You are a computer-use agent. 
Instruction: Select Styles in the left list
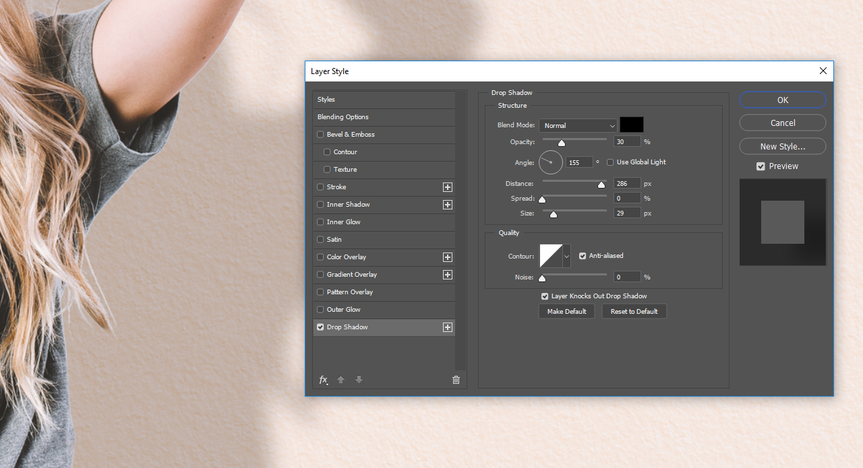click(384, 100)
